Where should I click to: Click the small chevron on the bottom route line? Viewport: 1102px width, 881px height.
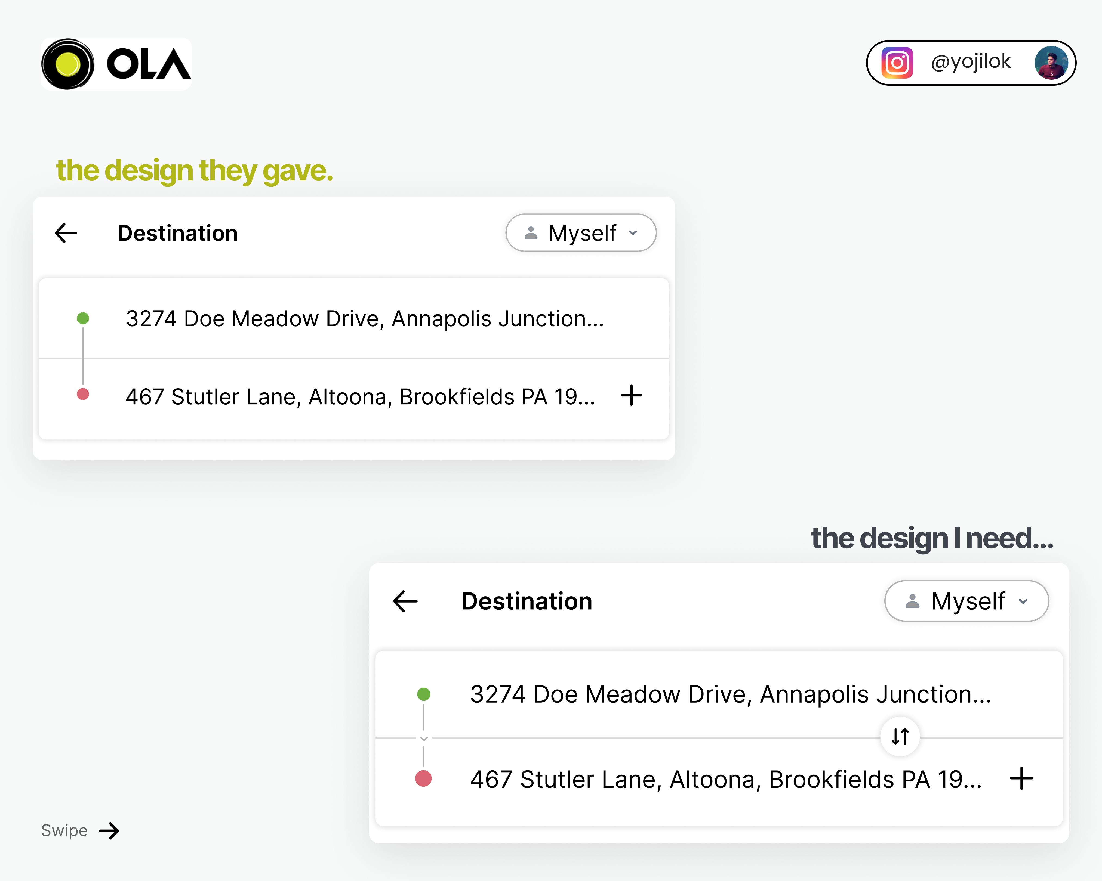424,739
